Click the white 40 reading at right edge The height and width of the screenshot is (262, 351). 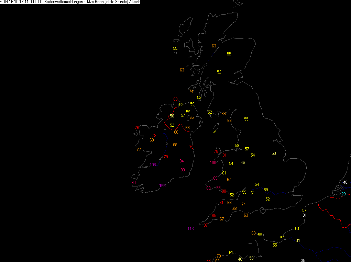tap(345, 182)
